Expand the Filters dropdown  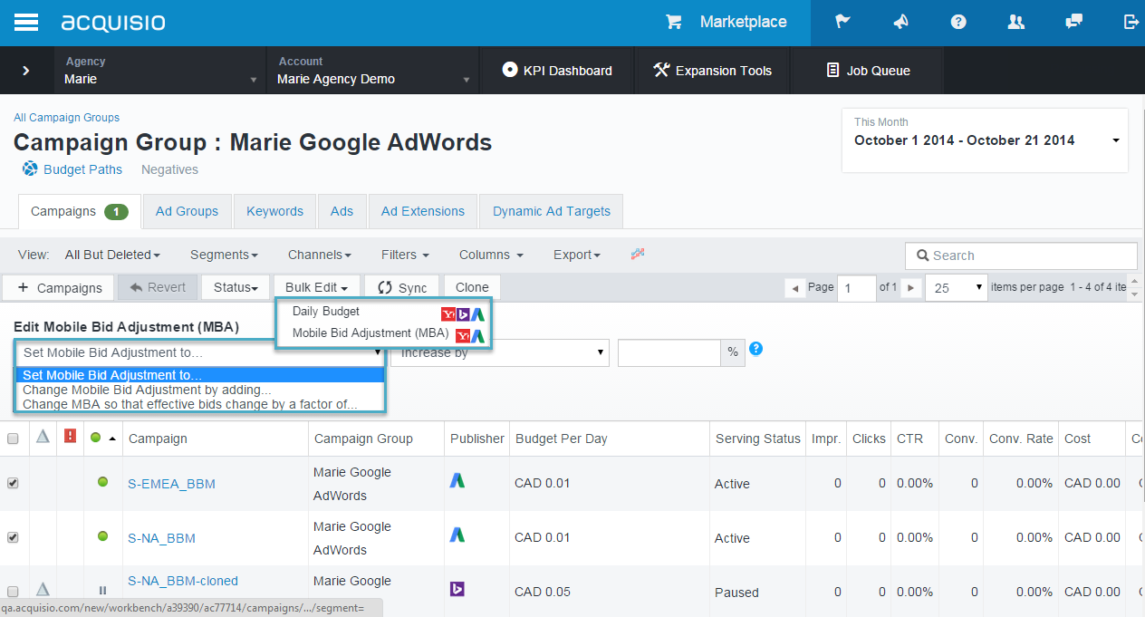click(405, 255)
